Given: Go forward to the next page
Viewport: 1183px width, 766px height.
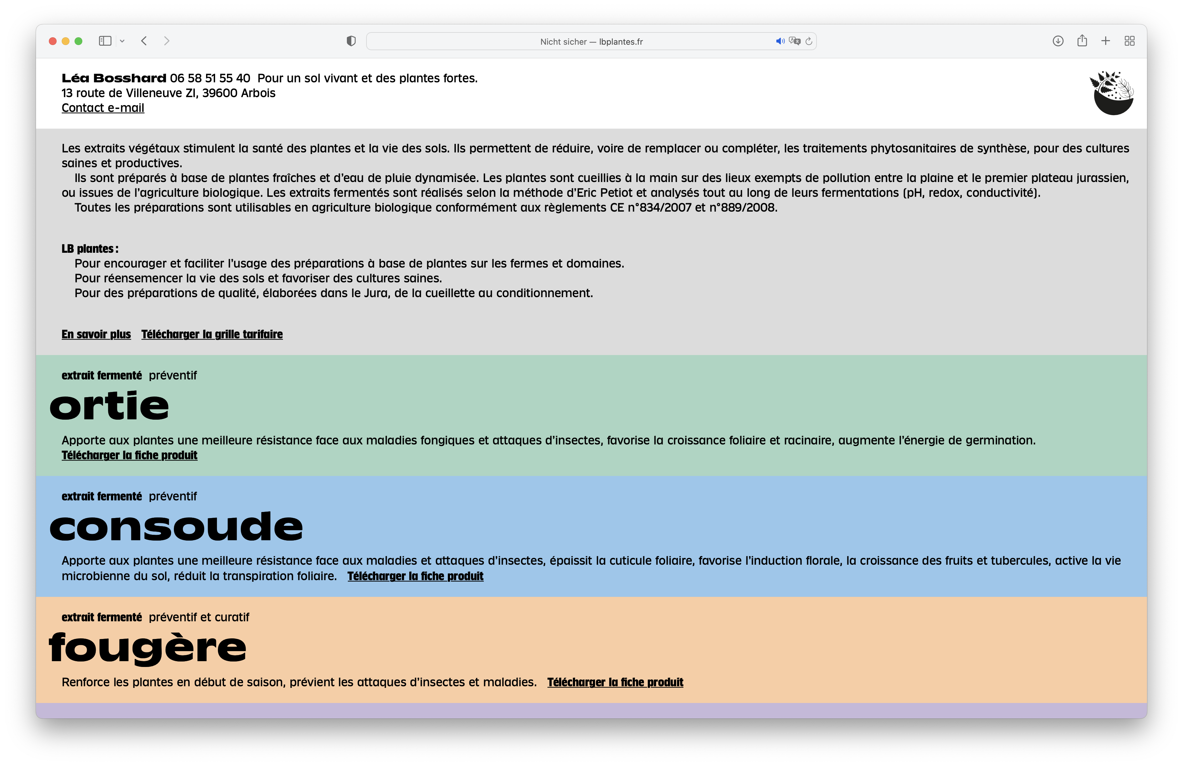Looking at the screenshot, I should point(167,41).
